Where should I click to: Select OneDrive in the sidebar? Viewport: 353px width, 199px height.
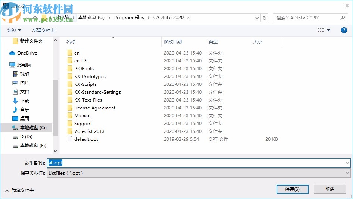[23, 53]
